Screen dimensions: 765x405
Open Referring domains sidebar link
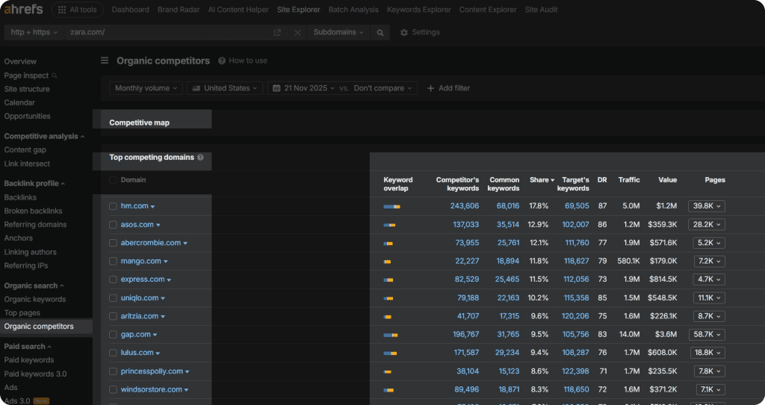point(35,224)
